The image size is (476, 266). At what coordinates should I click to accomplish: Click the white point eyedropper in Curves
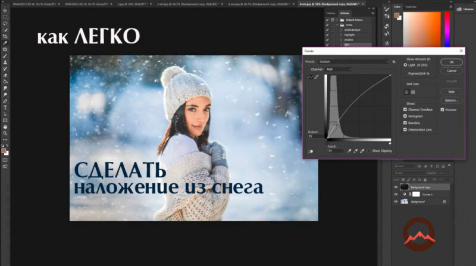coord(362,151)
